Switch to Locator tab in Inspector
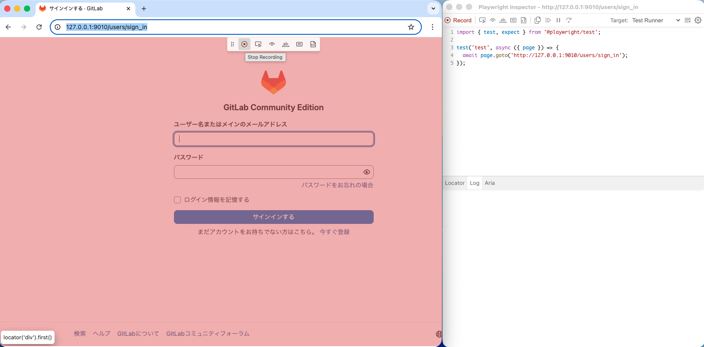 pos(455,183)
